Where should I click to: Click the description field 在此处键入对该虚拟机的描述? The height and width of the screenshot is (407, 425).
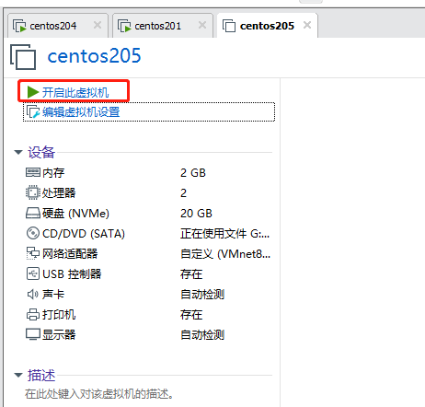(x=99, y=394)
